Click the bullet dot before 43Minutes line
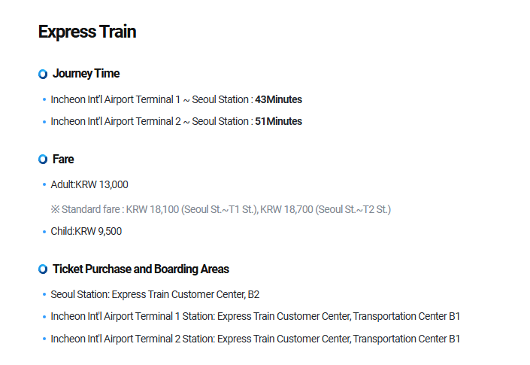Viewport: 530px width, 365px height. click(44, 100)
